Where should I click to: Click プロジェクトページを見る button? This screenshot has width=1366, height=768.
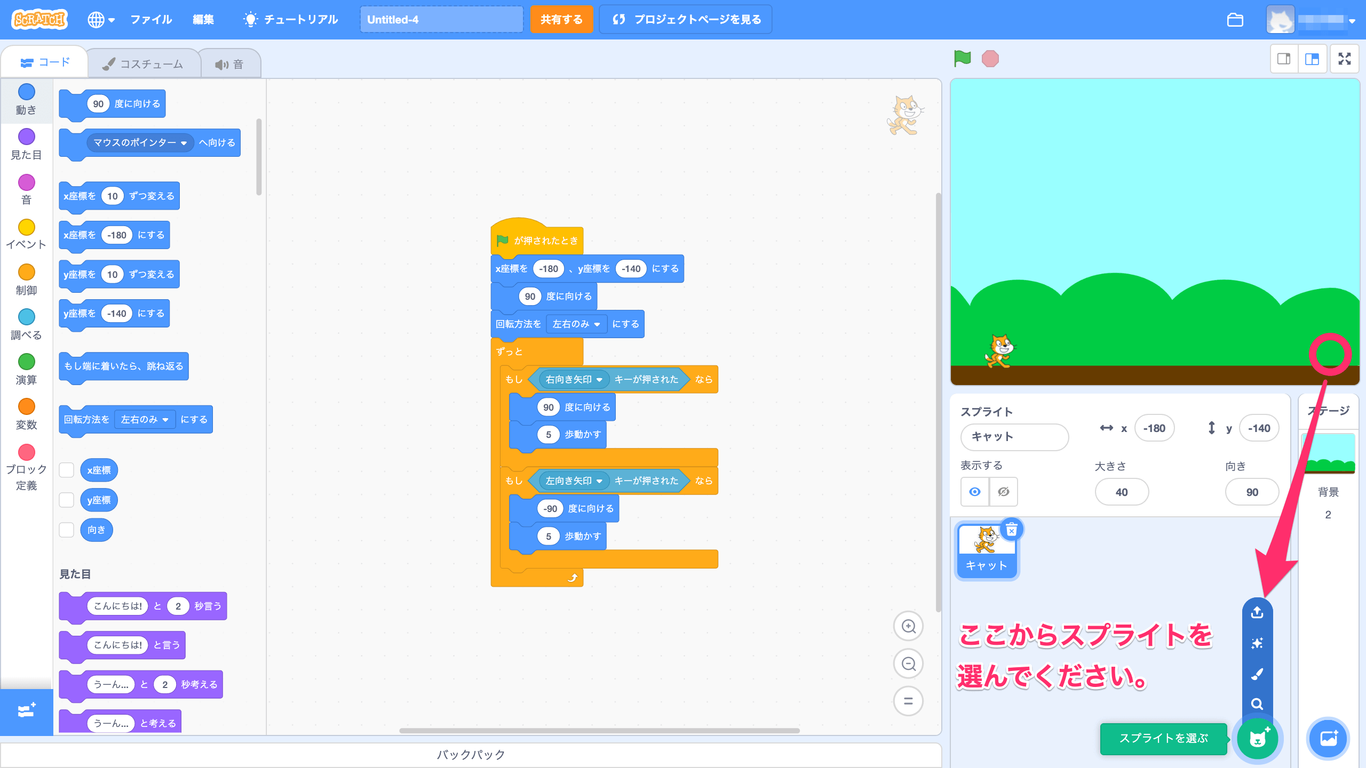click(x=686, y=20)
